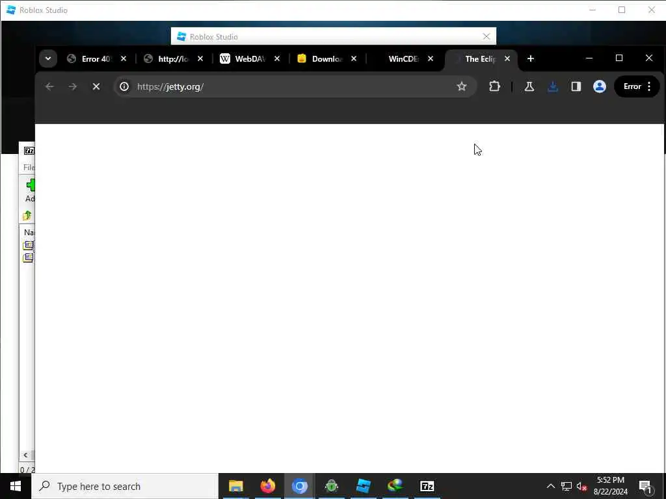The height and width of the screenshot is (499, 666).
Task: View site information for jetty.org
Action: pos(124,86)
